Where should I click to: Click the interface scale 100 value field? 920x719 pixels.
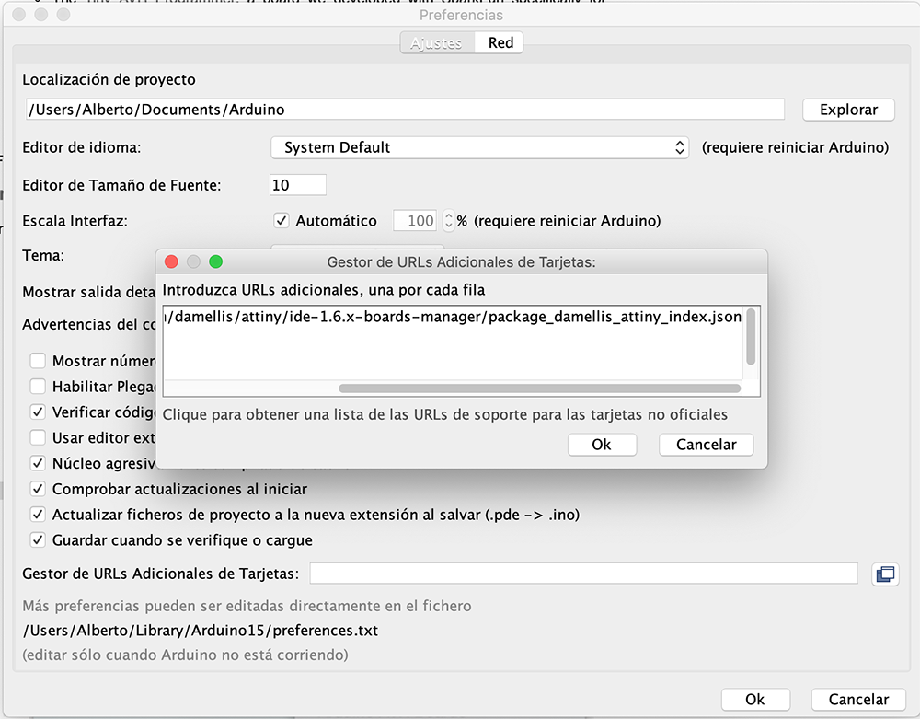[x=415, y=221]
